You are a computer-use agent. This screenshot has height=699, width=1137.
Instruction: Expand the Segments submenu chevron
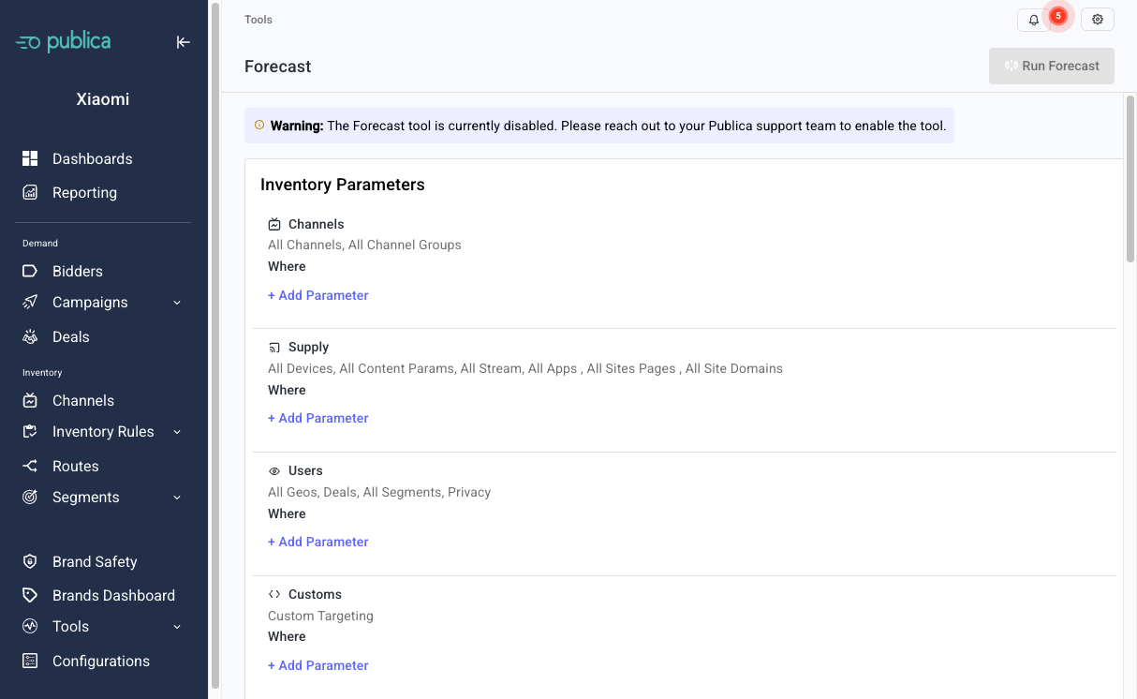[177, 498]
